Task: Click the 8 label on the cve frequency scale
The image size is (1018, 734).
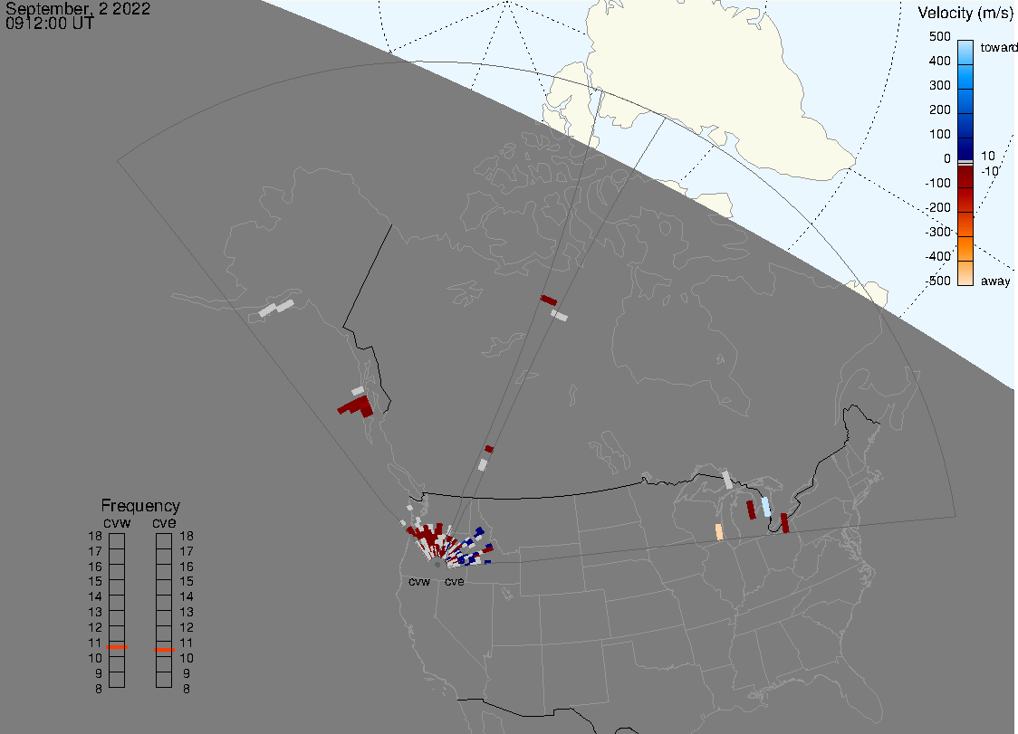Action: [x=187, y=689]
